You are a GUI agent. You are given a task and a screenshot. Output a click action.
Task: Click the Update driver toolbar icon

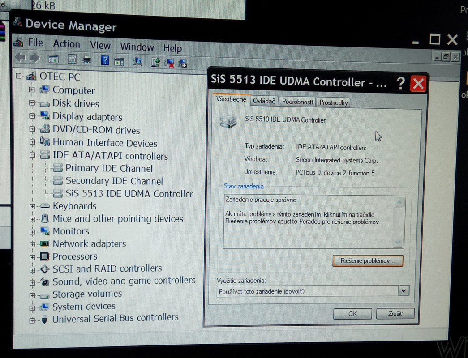pyautogui.click(x=155, y=62)
